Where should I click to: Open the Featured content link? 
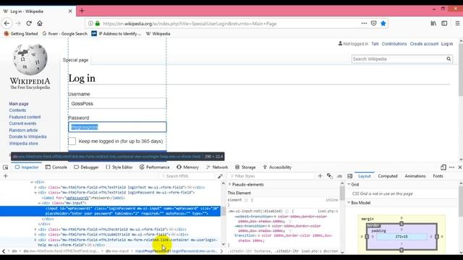point(25,117)
